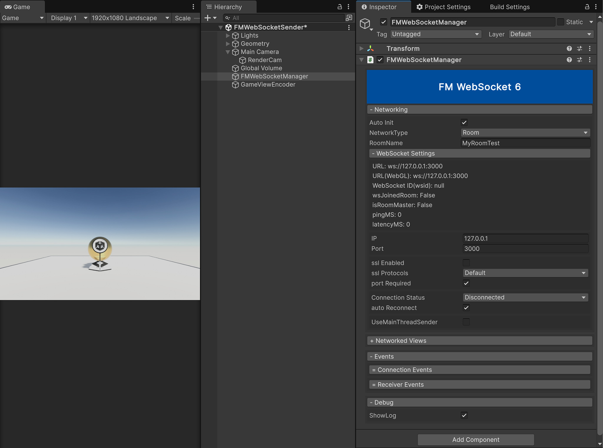Enable the ssl Enabled checkbox
This screenshot has height=448, width=603.
pyautogui.click(x=466, y=262)
